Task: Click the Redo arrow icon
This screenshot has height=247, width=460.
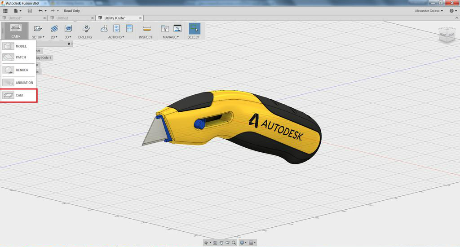Action: click(x=53, y=11)
